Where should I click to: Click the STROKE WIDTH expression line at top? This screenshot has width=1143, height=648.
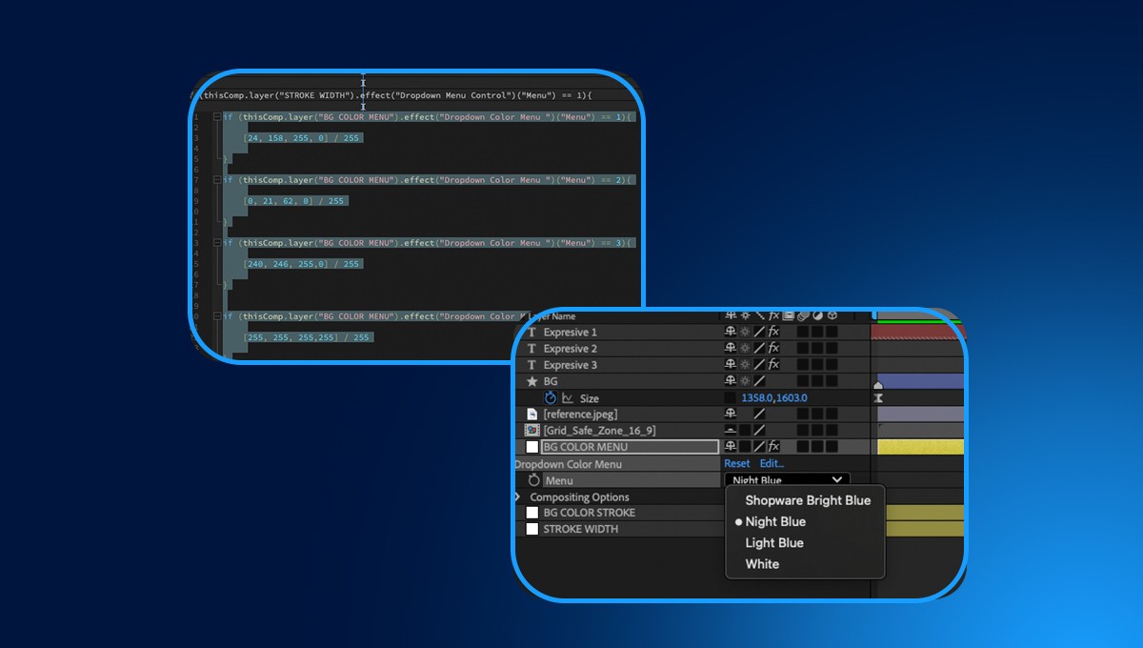391,95
